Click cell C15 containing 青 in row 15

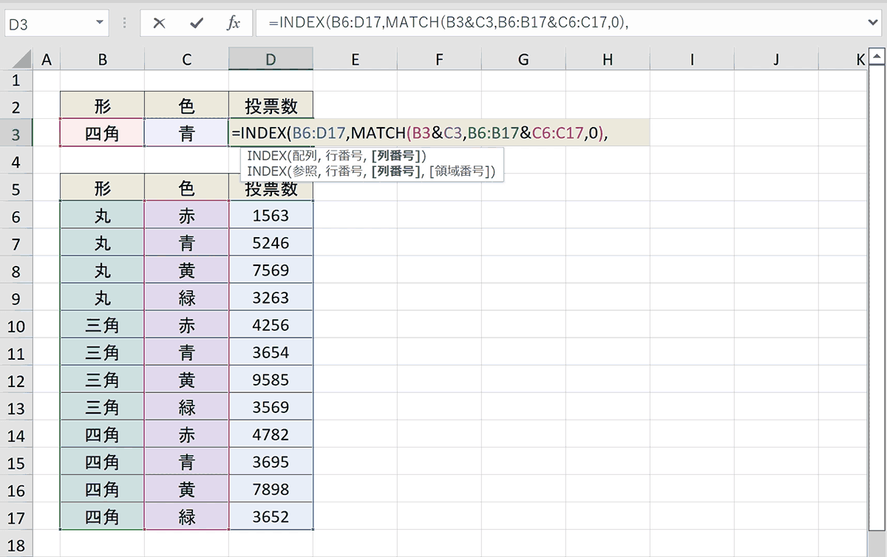click(186, 462)
